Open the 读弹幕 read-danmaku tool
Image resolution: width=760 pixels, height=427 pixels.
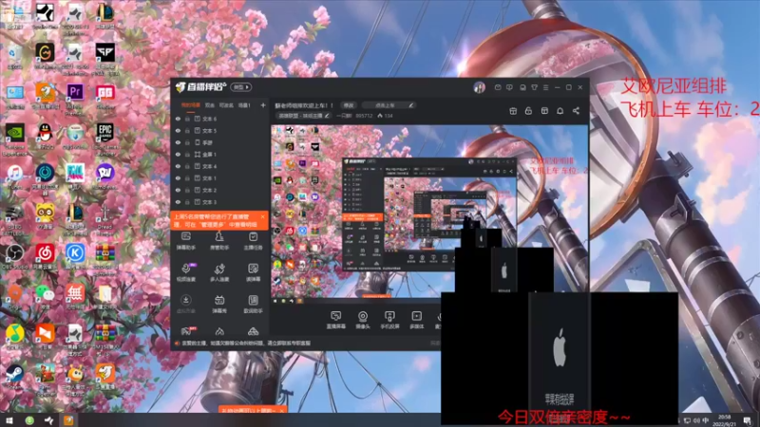point(253,272)
